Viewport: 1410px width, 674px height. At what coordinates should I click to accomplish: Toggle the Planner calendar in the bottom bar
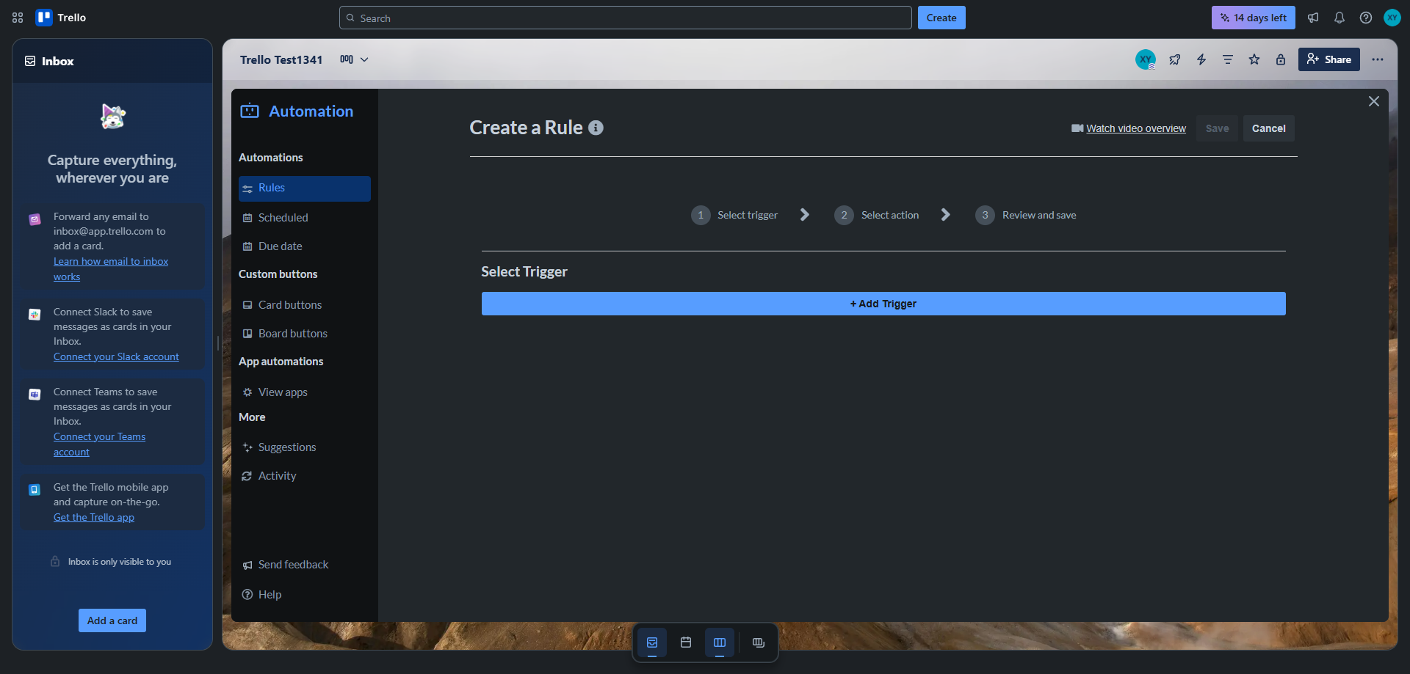pyautogui.click(x=686, y=642)
